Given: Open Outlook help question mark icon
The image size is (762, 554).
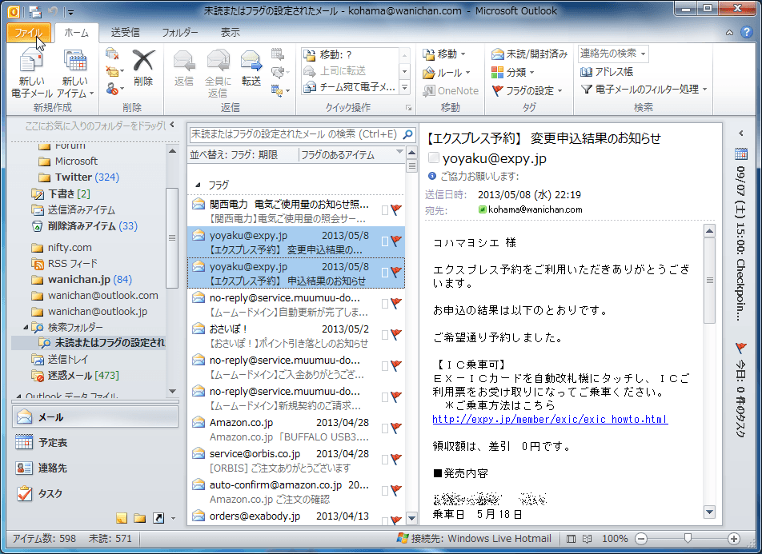Looking at the screenshot, I should coord(747,33).
